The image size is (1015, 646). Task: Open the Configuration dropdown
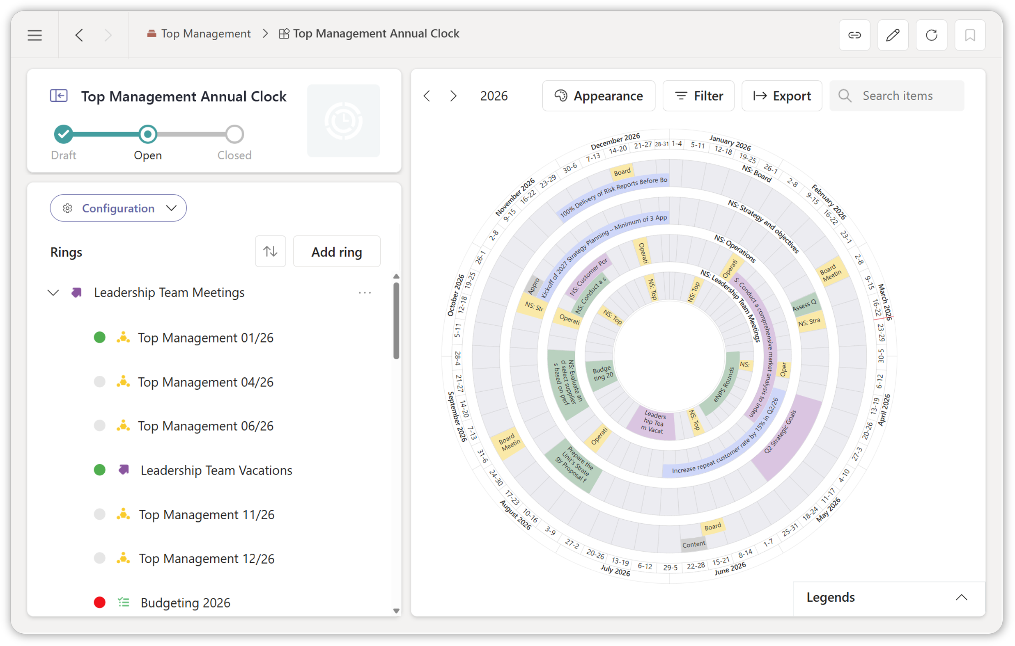tap(118, 208)
